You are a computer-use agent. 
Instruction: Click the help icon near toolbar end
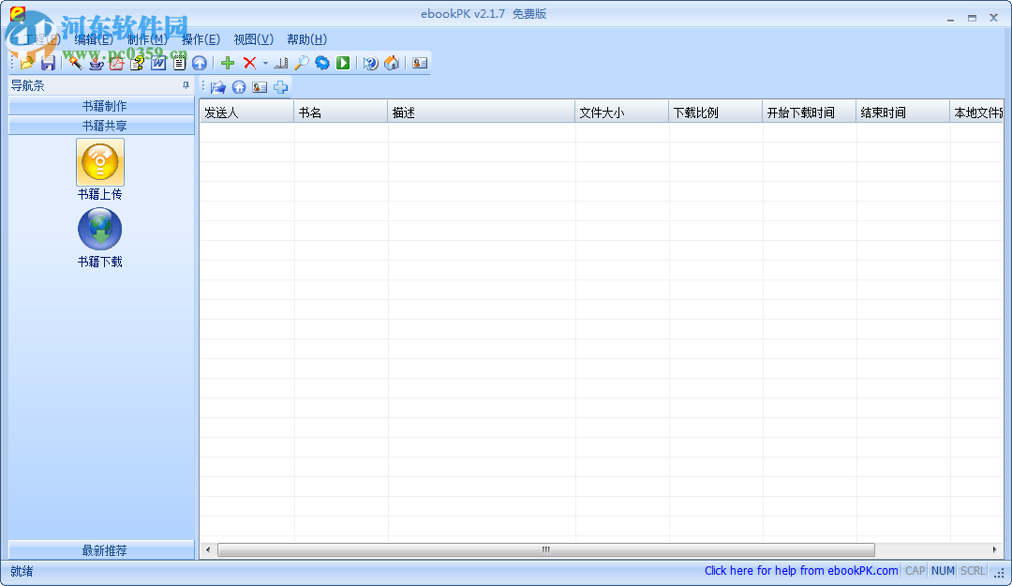point(369,63)
